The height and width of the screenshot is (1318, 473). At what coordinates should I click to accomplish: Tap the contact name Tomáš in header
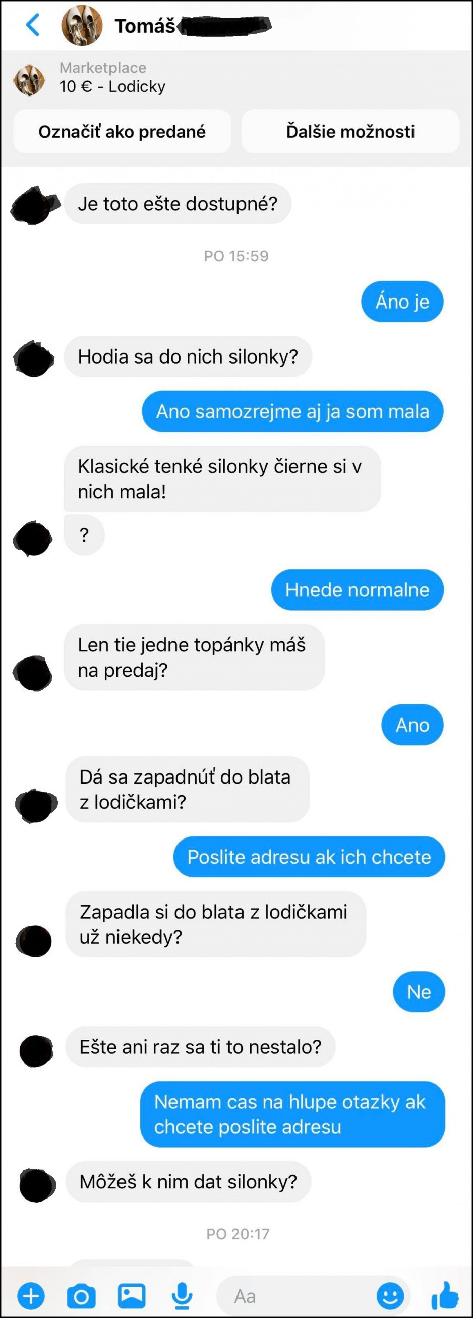coord(145,26)
